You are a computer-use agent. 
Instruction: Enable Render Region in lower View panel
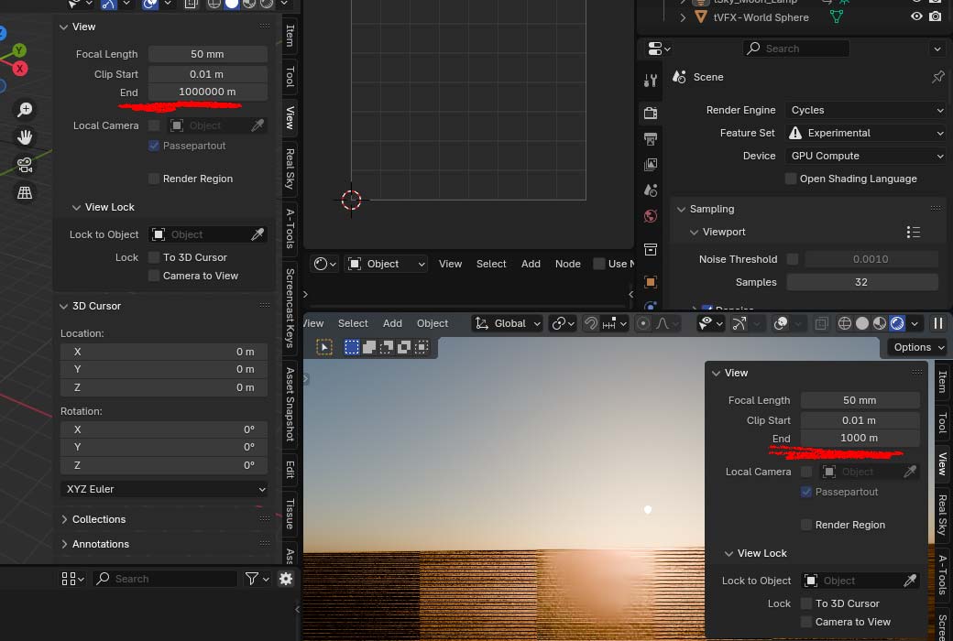click(x=806, y=525)
